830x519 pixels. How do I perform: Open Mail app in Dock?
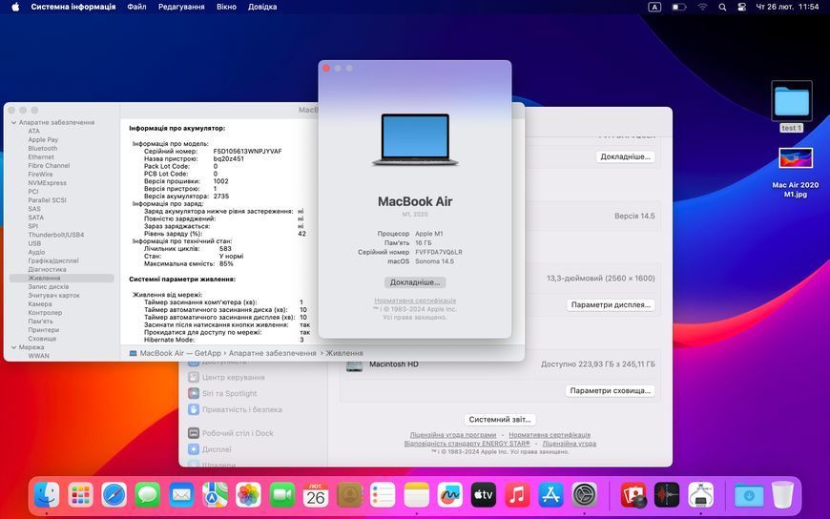[x=181, y=495]
